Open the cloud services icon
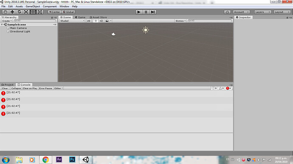Screen dimensions: 293x164 [227, 12]
